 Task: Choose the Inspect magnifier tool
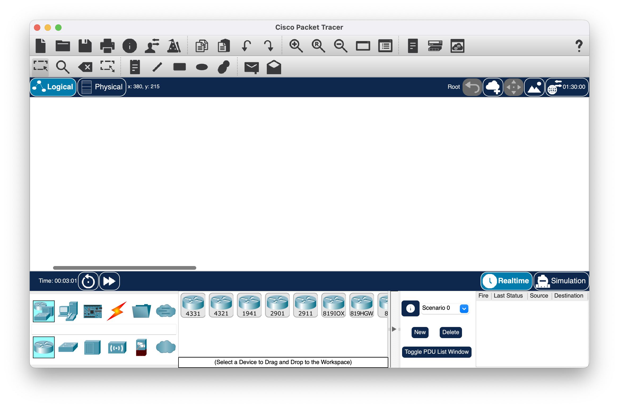(x=63, y=67)
